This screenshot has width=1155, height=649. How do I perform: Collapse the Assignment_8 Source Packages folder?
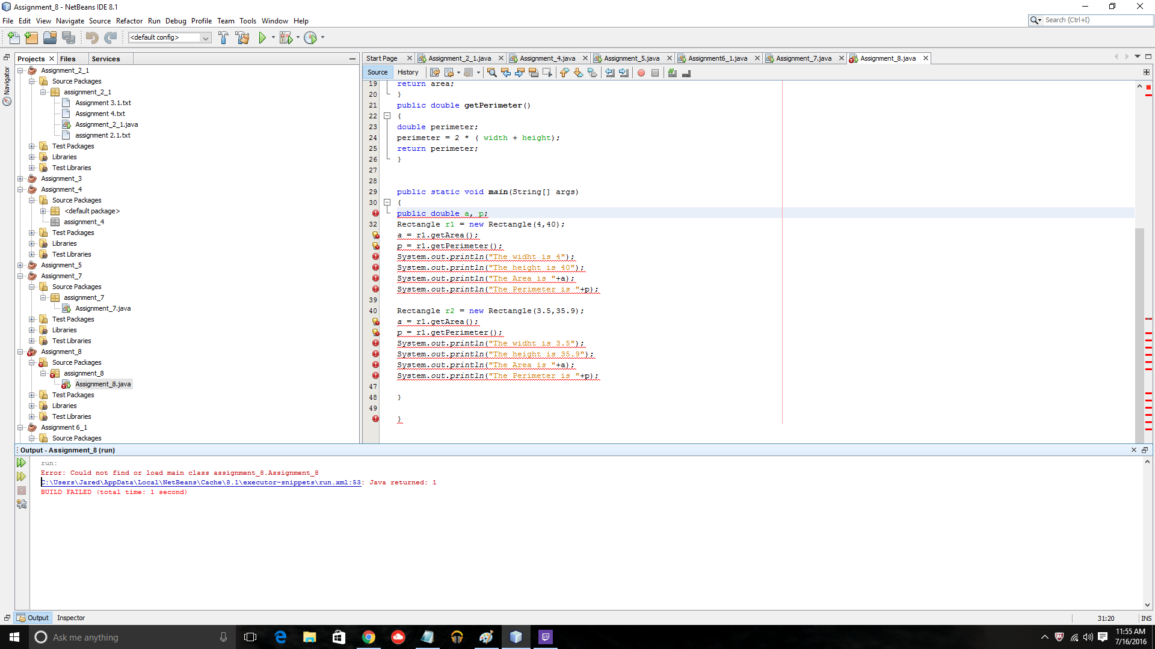click(32, 362)
